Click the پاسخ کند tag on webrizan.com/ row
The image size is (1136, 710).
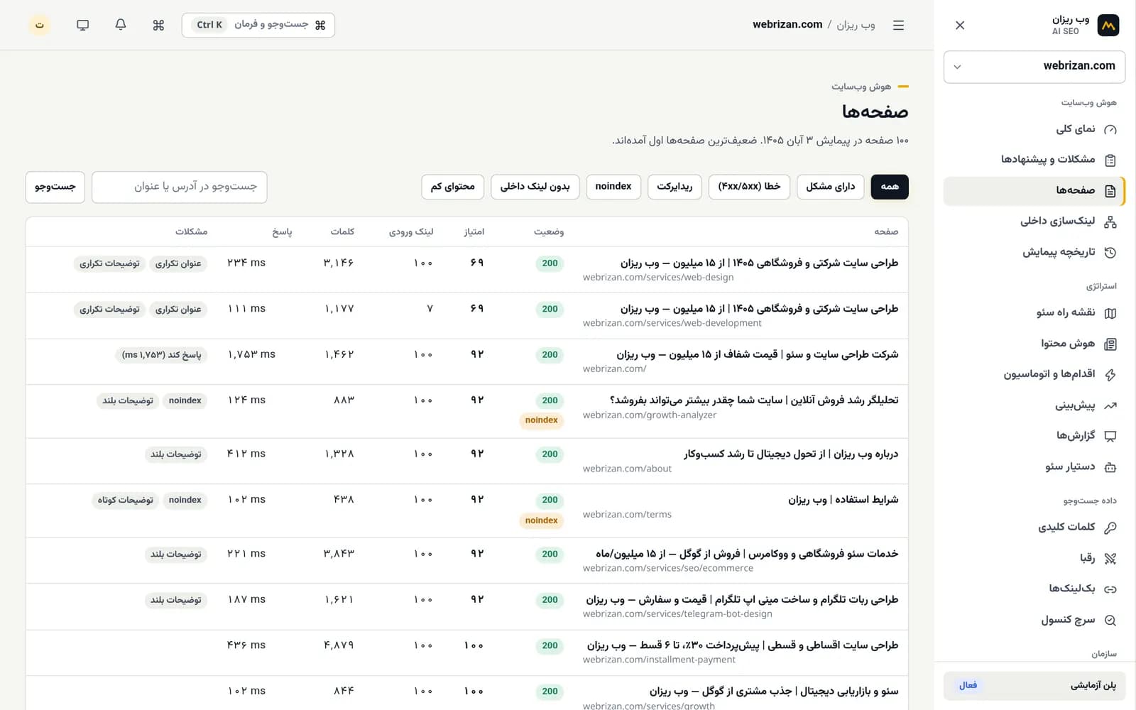[161, 355]
